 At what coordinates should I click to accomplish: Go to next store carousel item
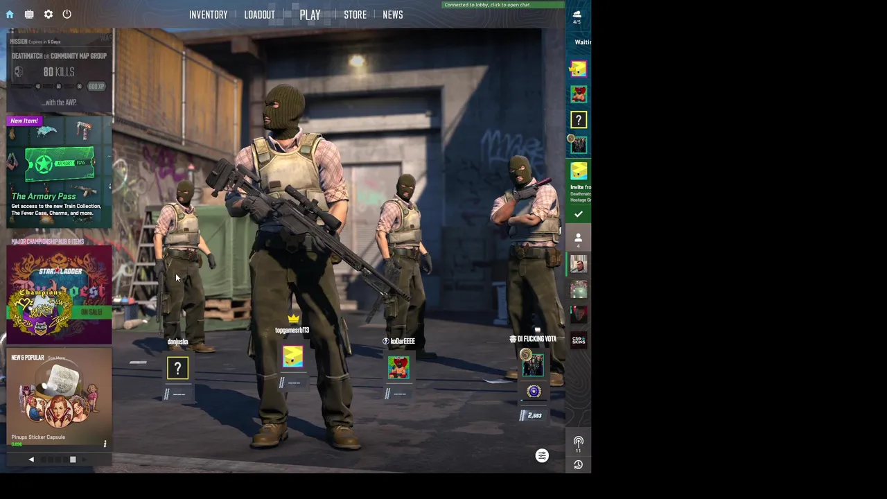[85, 459]
